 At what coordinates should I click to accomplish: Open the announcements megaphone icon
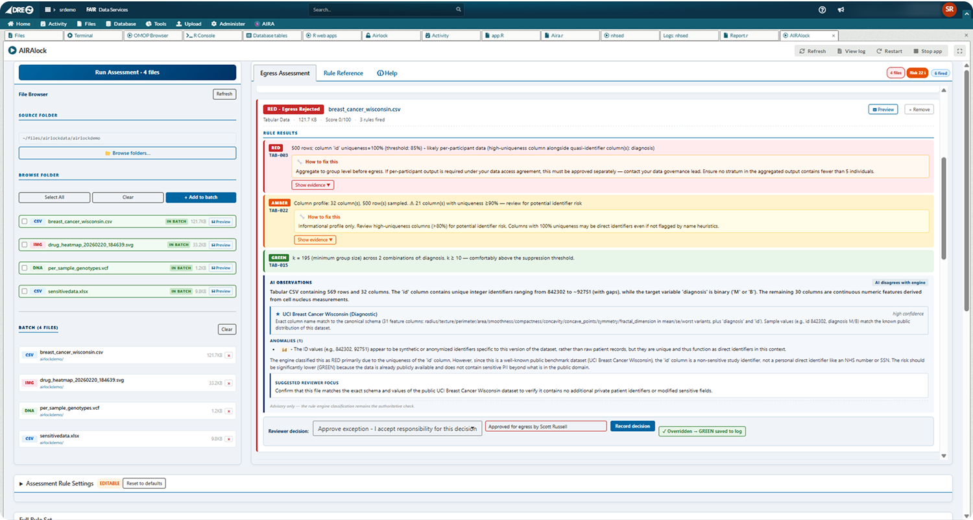[841, 10]
